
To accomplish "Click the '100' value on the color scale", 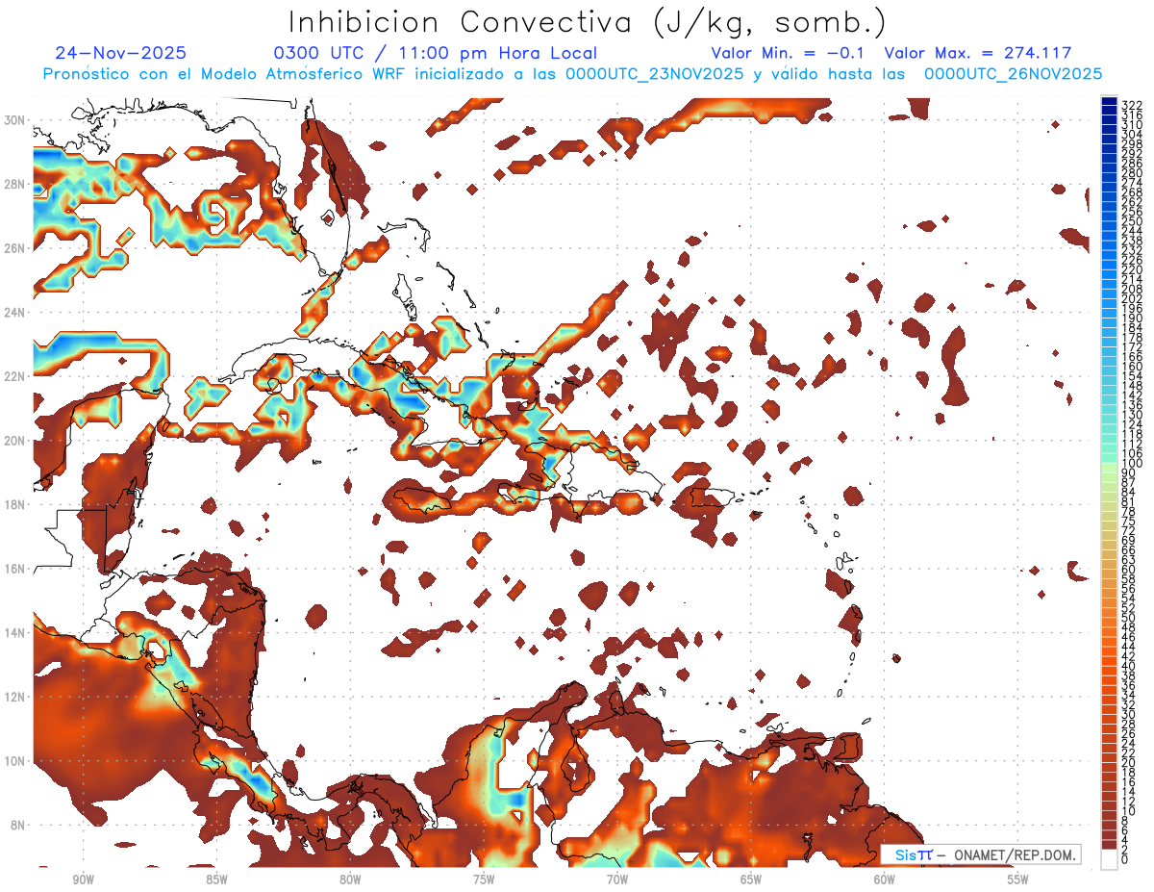I will (1131, 465).
